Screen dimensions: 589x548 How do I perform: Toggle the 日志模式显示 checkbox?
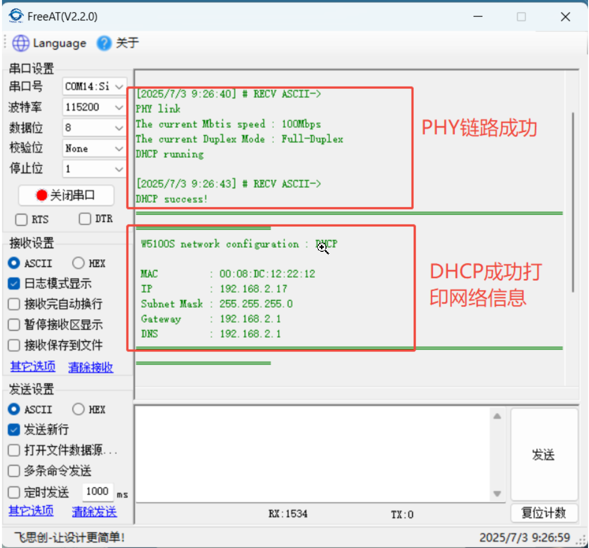tap(14, 284)
